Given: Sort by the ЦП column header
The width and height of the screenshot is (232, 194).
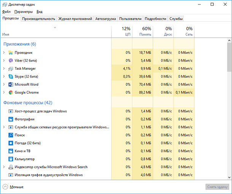Looking at the screenshot, I should [122, 32].
